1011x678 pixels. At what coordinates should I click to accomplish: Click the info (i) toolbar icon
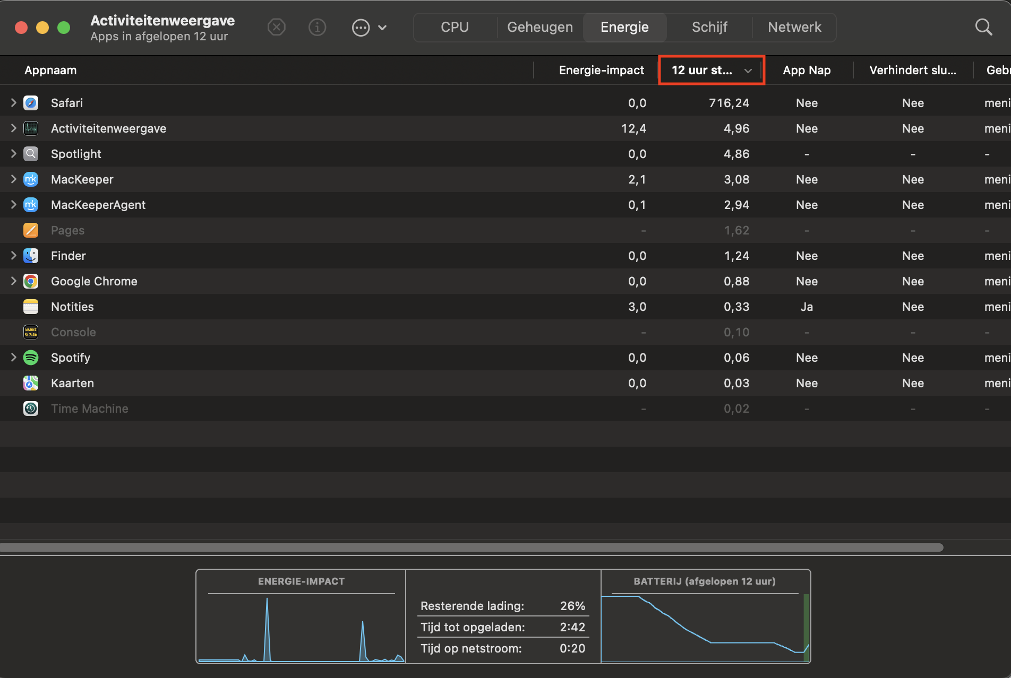pyautogui.click(x=317, y=27)
